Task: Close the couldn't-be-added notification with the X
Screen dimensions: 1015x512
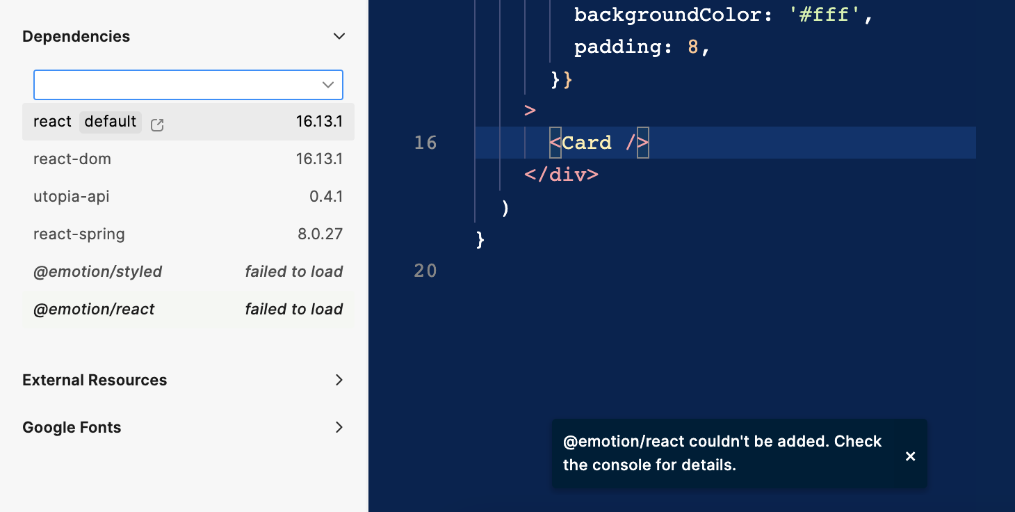Action: (910, 456)
